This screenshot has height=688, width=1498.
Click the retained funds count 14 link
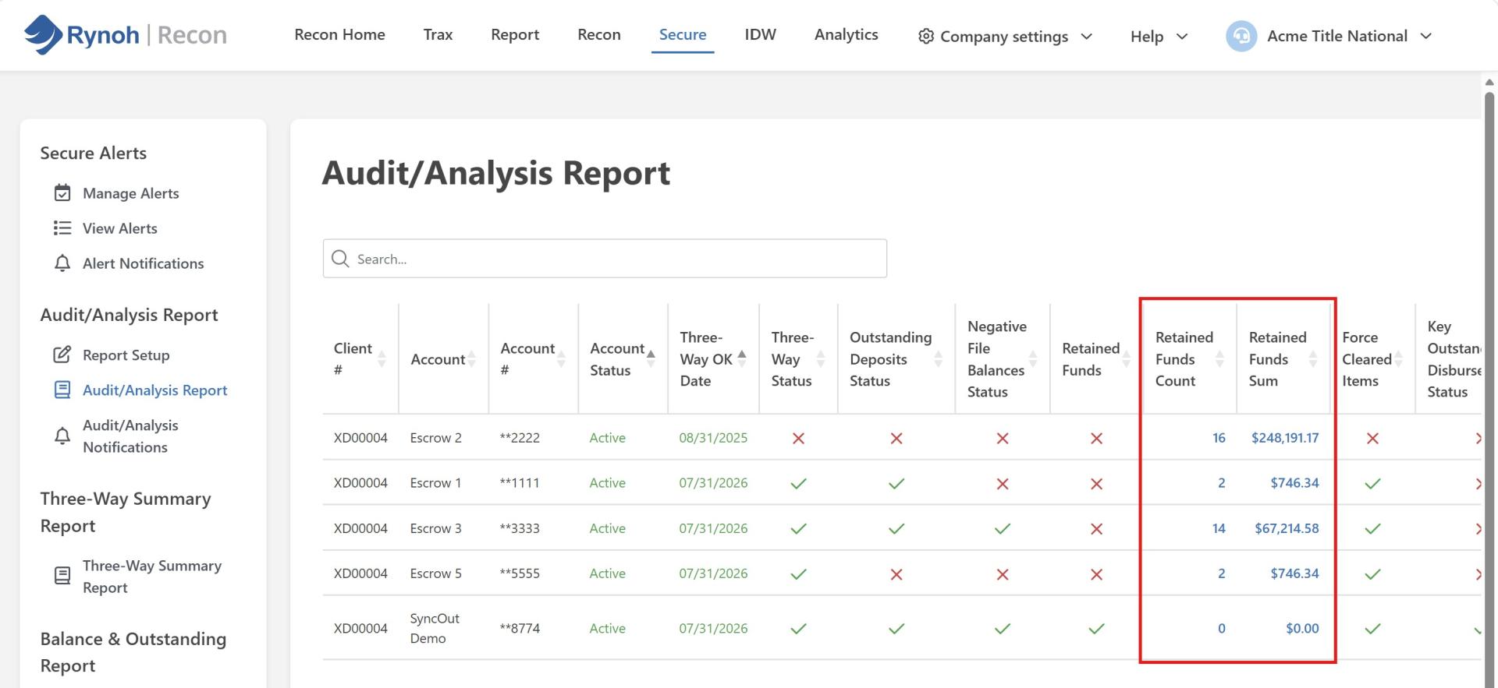1219,527
